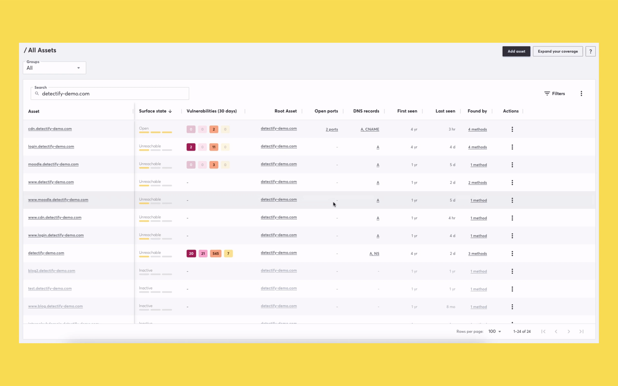The width and height of the screenshot is (618, 386).
Task: Sort by the Last seen column header
Action: coord(445,111)
